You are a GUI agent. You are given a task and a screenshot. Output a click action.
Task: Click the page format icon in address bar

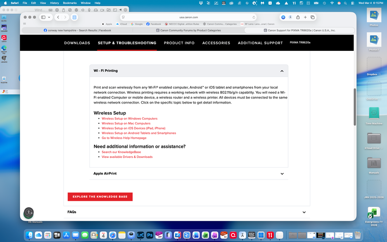click(x=123, y=17)
